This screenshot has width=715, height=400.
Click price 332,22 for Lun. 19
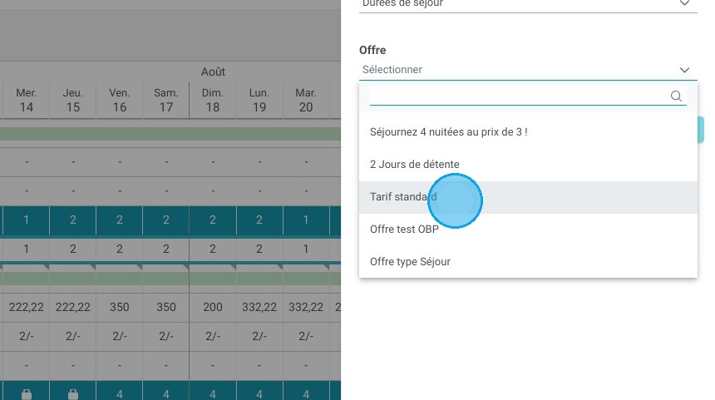pos(259,308)
